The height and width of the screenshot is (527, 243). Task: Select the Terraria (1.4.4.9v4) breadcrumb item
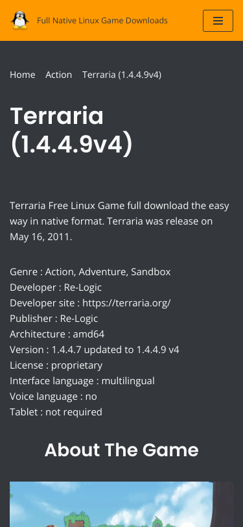[x=122, y=75]
